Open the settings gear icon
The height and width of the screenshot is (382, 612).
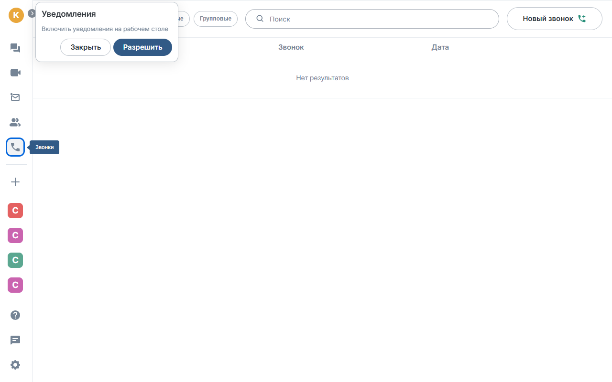coord(15,365)
